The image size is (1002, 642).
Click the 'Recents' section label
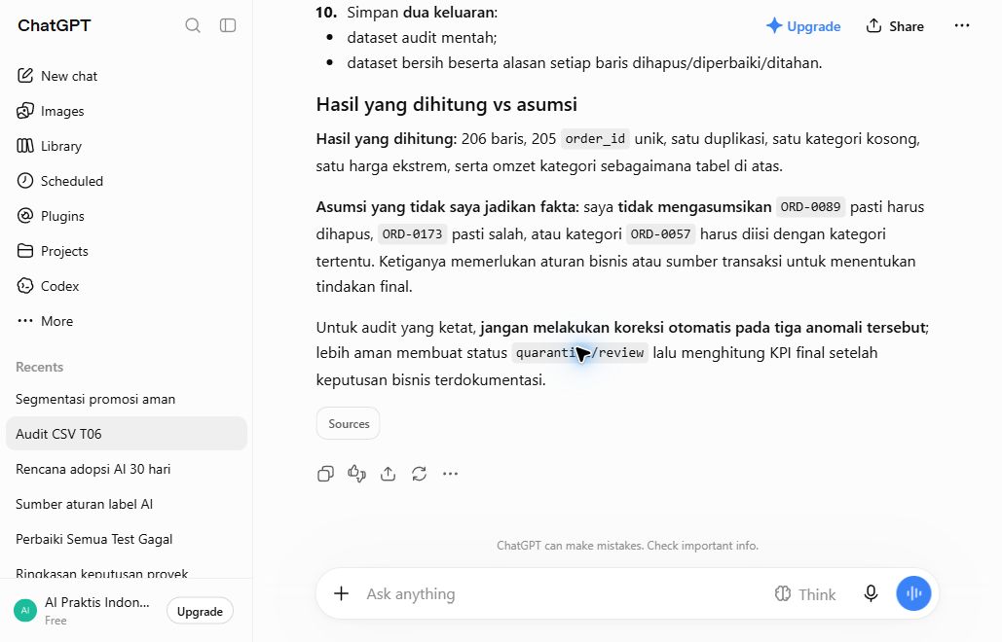(x=40, y=368)
